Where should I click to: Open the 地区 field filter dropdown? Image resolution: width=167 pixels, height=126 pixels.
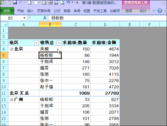[x=36, y=43]
